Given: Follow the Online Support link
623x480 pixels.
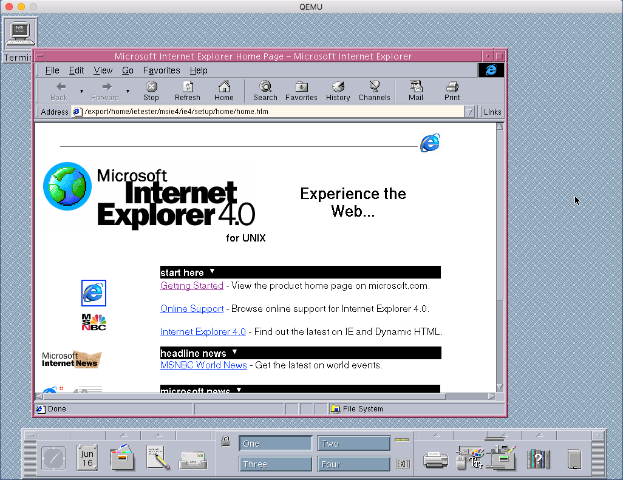Looking at the screenshot, I should click(x=192, y=308).
